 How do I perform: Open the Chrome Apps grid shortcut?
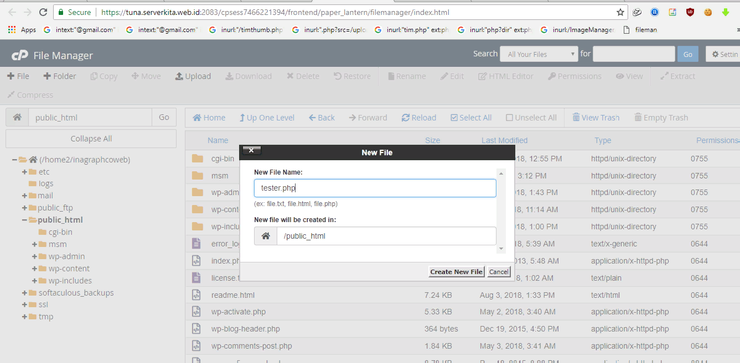pyautogui.click(x=12, y=30)
